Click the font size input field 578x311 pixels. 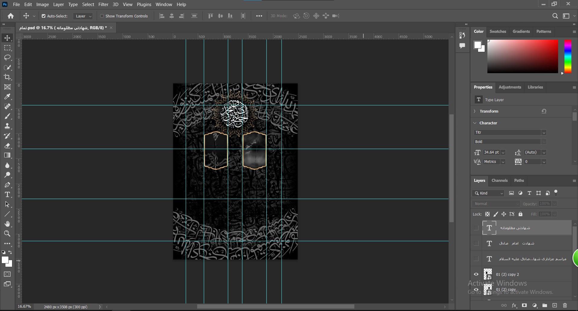click(491, 152)
